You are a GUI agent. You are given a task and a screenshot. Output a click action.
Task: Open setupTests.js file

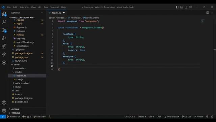(23, 46)
